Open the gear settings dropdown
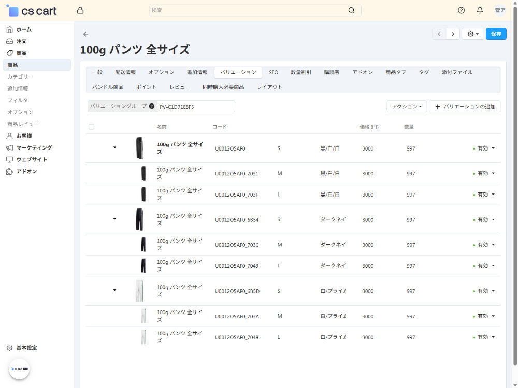Screen dimensions: 518x388 tap(472, 34)
